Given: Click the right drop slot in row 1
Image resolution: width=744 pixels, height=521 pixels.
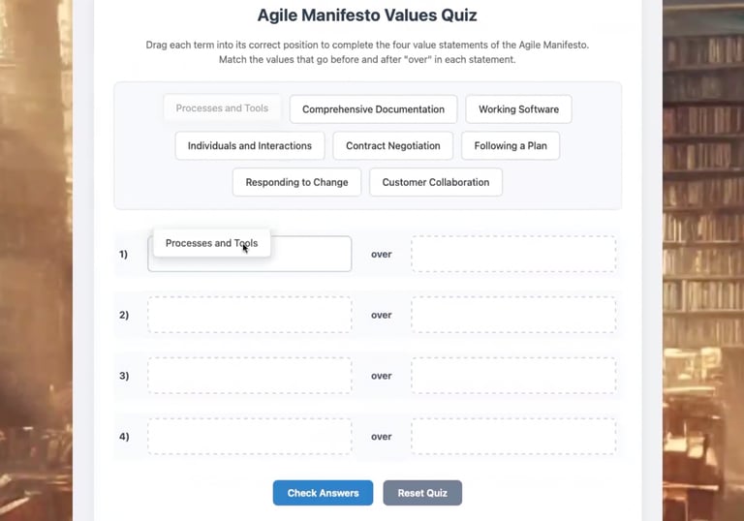Looking at the screenshot, I should [x=513, y=254].
